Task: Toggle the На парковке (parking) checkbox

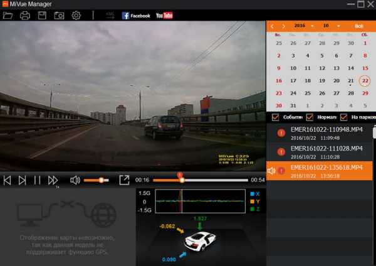Action: pos(343,117)
